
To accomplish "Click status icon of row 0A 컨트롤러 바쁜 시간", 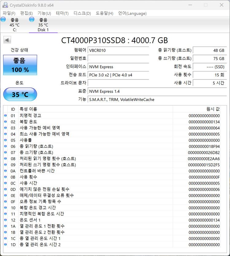I will 6,171.
